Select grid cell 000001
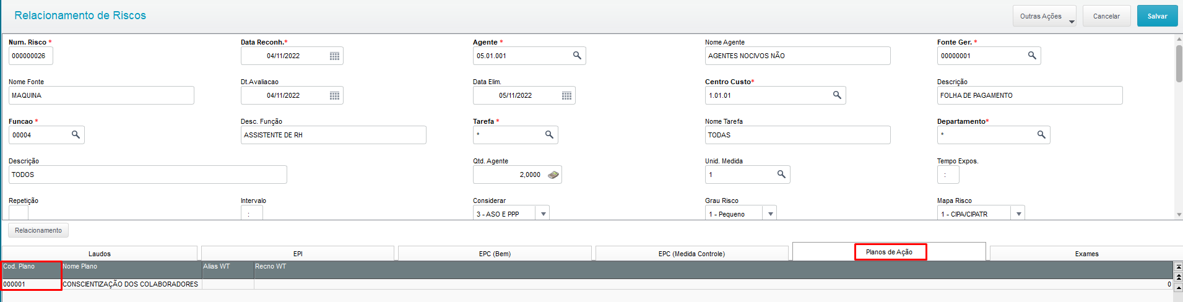 (x=31, y=284)
